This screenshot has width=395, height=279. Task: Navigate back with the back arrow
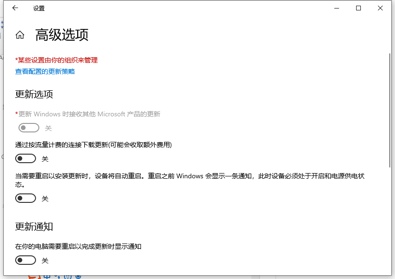[15, 8]
